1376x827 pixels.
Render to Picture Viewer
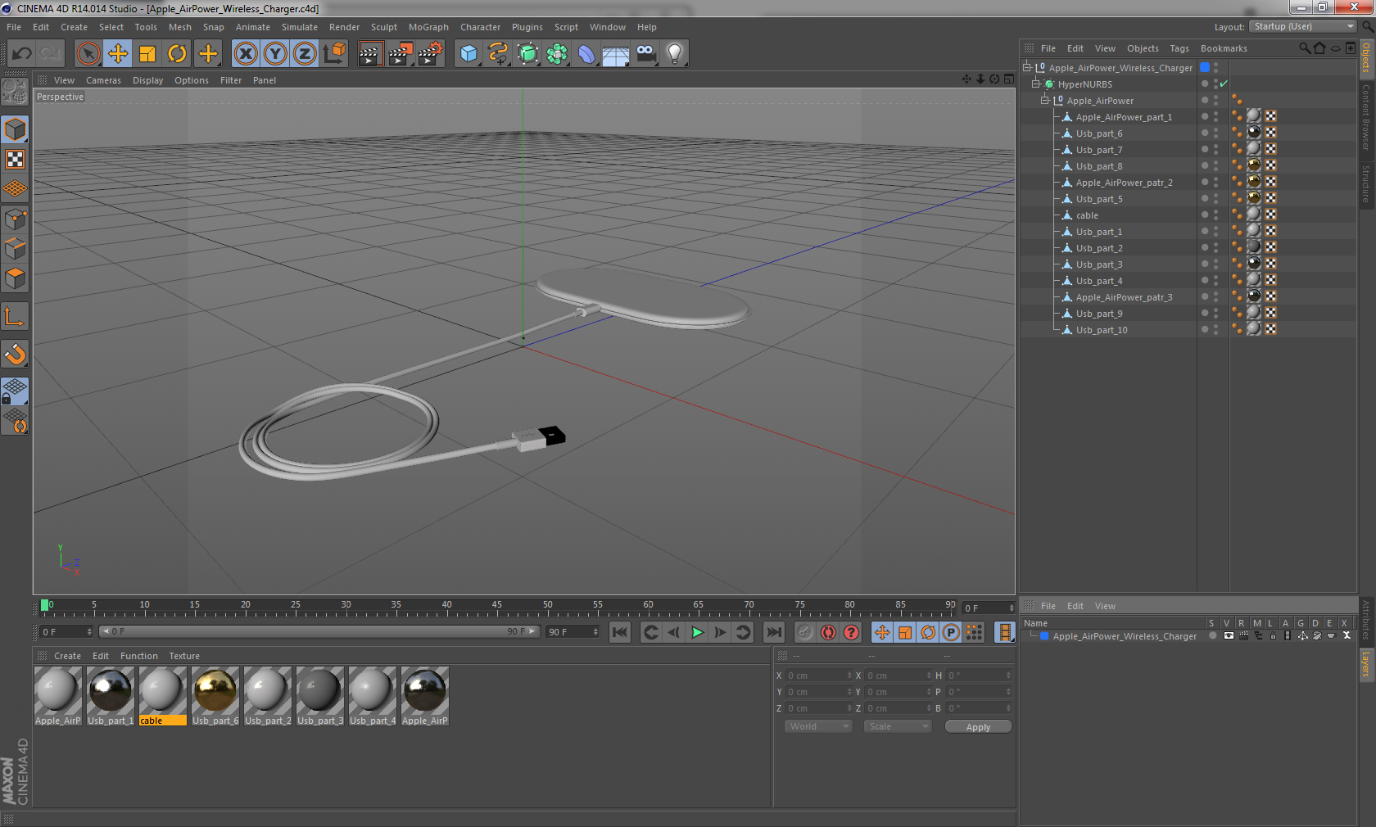click(401, 54)
